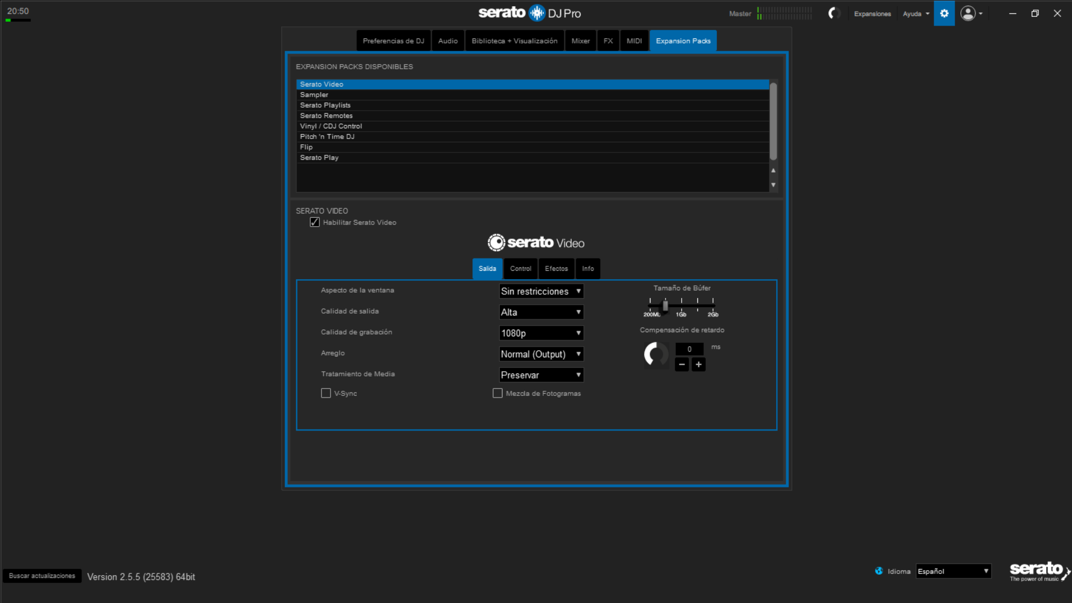Turn the master volume knob
This screenshot has height=603, width=1072.
pos(834,13)
